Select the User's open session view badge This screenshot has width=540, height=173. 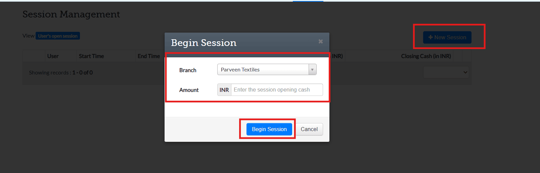58,36
